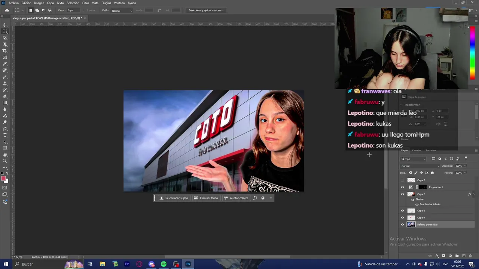Screen dimensions: 479x269
Task: Open the blend mode Normal dropdown
Action: [x=420, y=166]
